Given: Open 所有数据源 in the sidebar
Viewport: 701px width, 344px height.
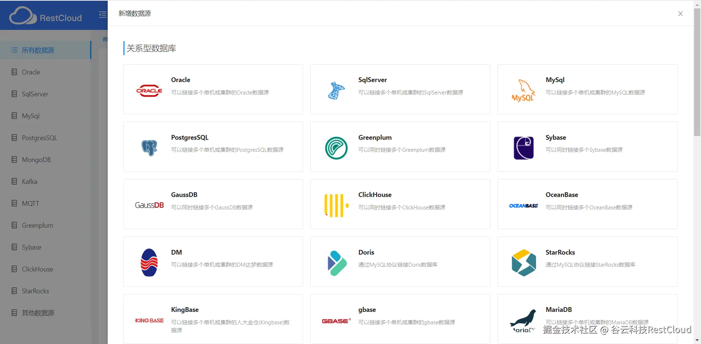Looking at the screenshot, I should pos(45,50).
